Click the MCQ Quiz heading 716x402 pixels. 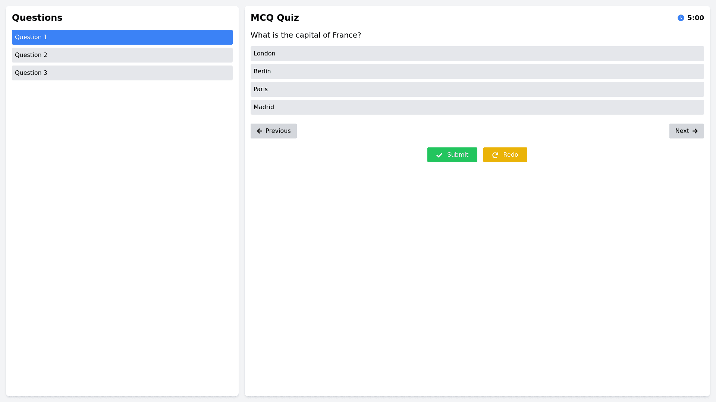(274, 18)
